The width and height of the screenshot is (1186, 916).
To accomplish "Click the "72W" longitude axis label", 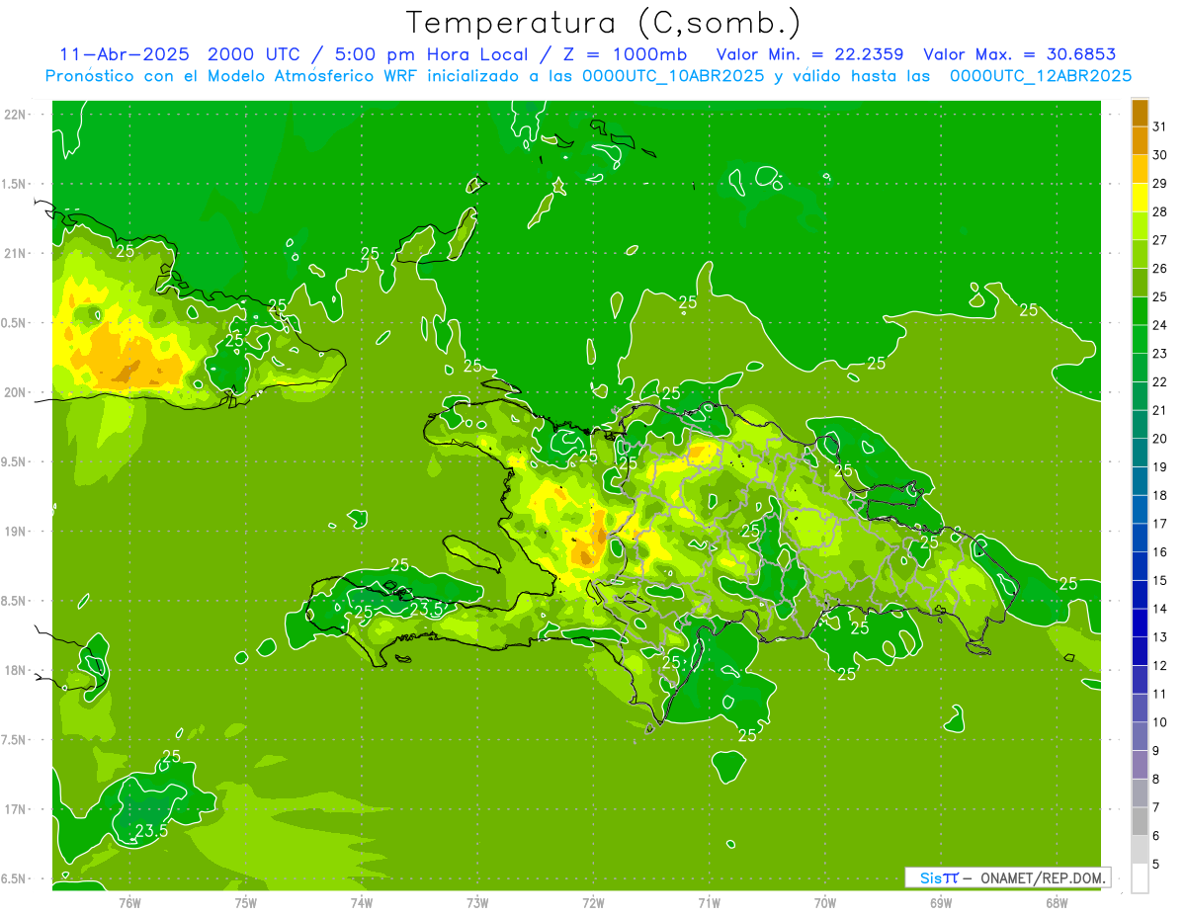I will [593, 902].
